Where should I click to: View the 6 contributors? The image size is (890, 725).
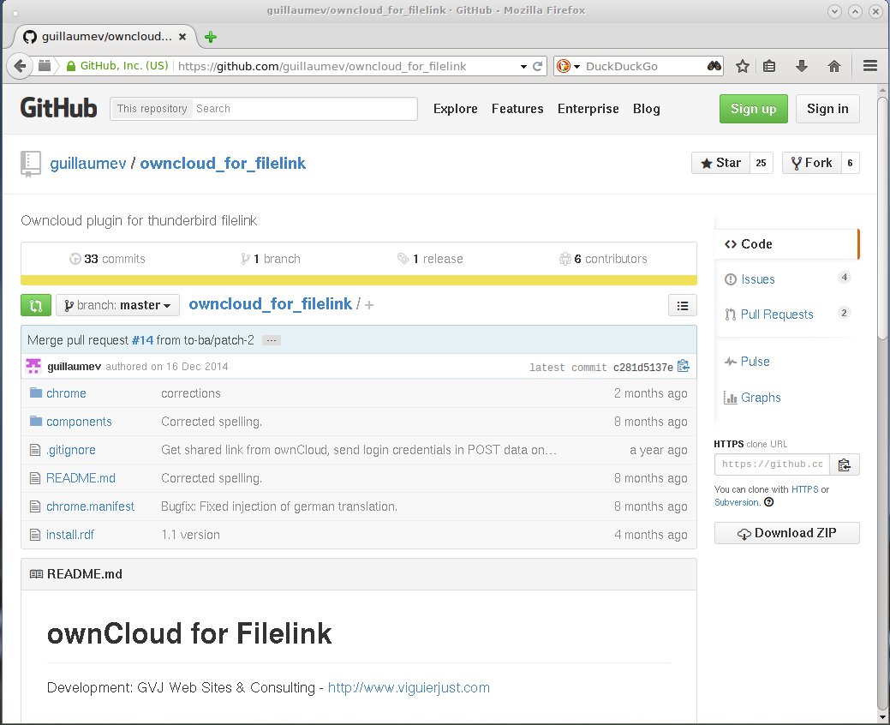(x=603, y=259)
